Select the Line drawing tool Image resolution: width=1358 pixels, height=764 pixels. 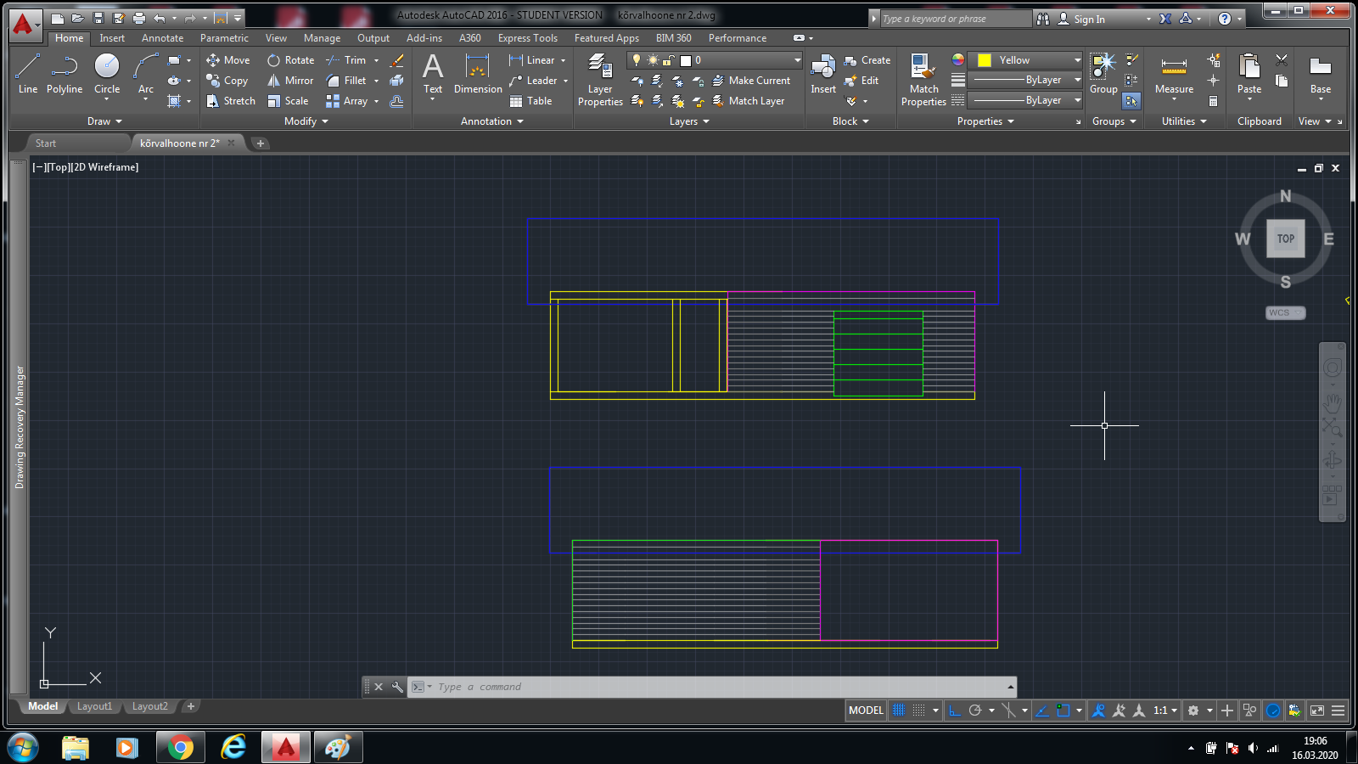27,73
